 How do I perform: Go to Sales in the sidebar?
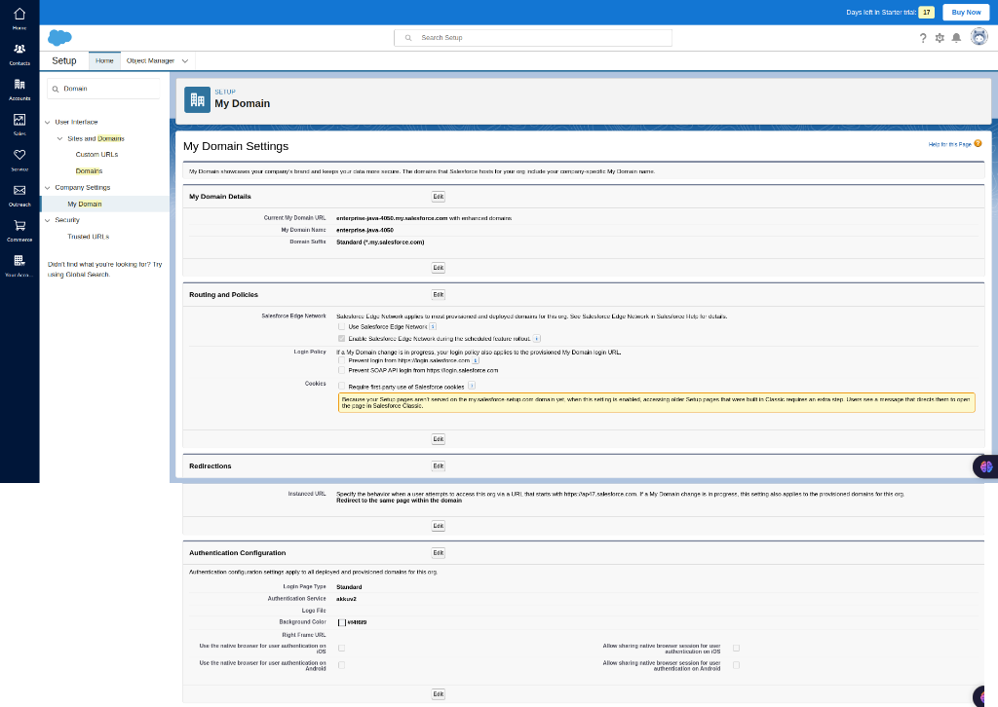(x=19, y=121)
